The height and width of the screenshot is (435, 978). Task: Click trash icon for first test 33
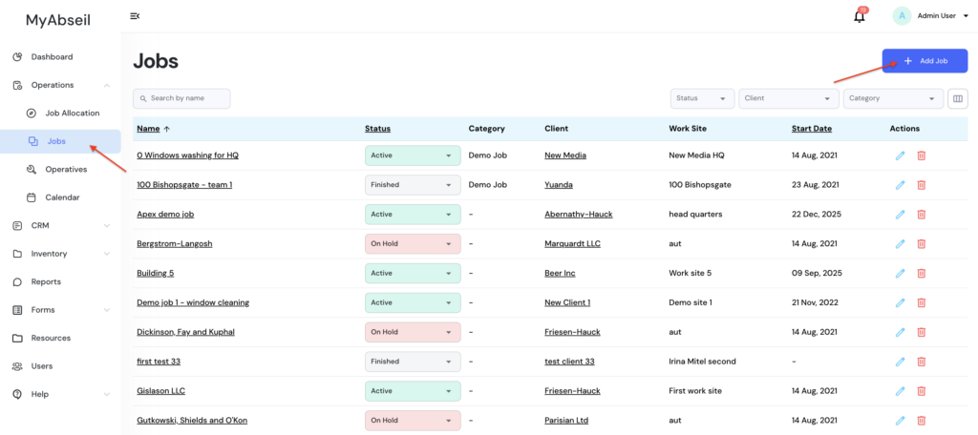coord(921,362)
